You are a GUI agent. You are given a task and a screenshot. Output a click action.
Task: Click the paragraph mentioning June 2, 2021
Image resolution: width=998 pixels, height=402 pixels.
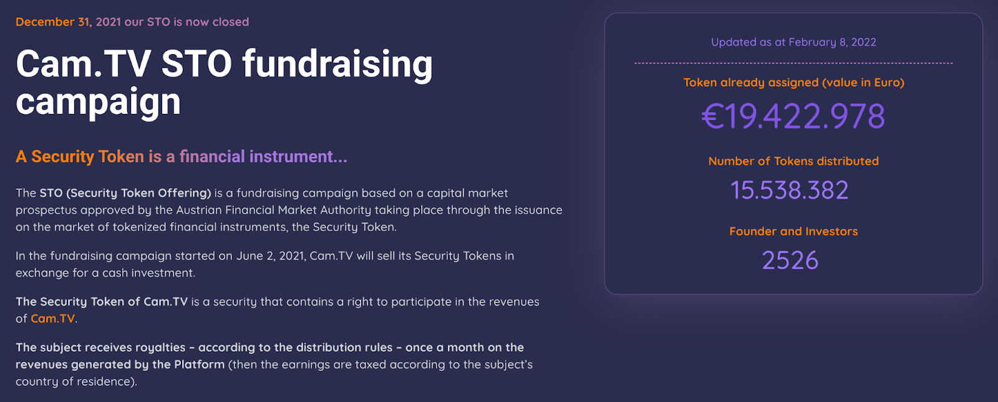(x=265, y=264)
